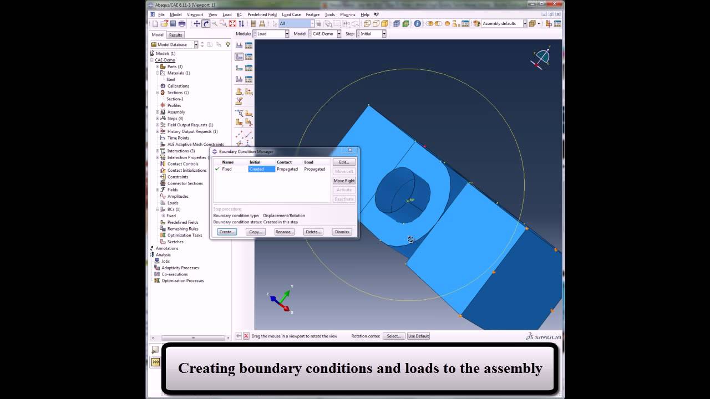Open the BC menu

[x=240, y=14]
